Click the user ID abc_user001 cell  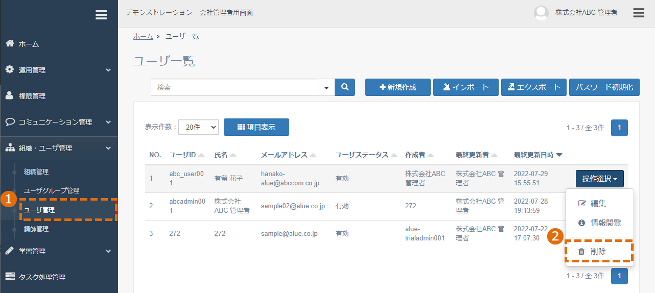(x=186, y=178)
